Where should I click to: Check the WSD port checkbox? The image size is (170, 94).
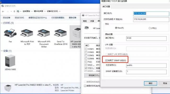86,65
